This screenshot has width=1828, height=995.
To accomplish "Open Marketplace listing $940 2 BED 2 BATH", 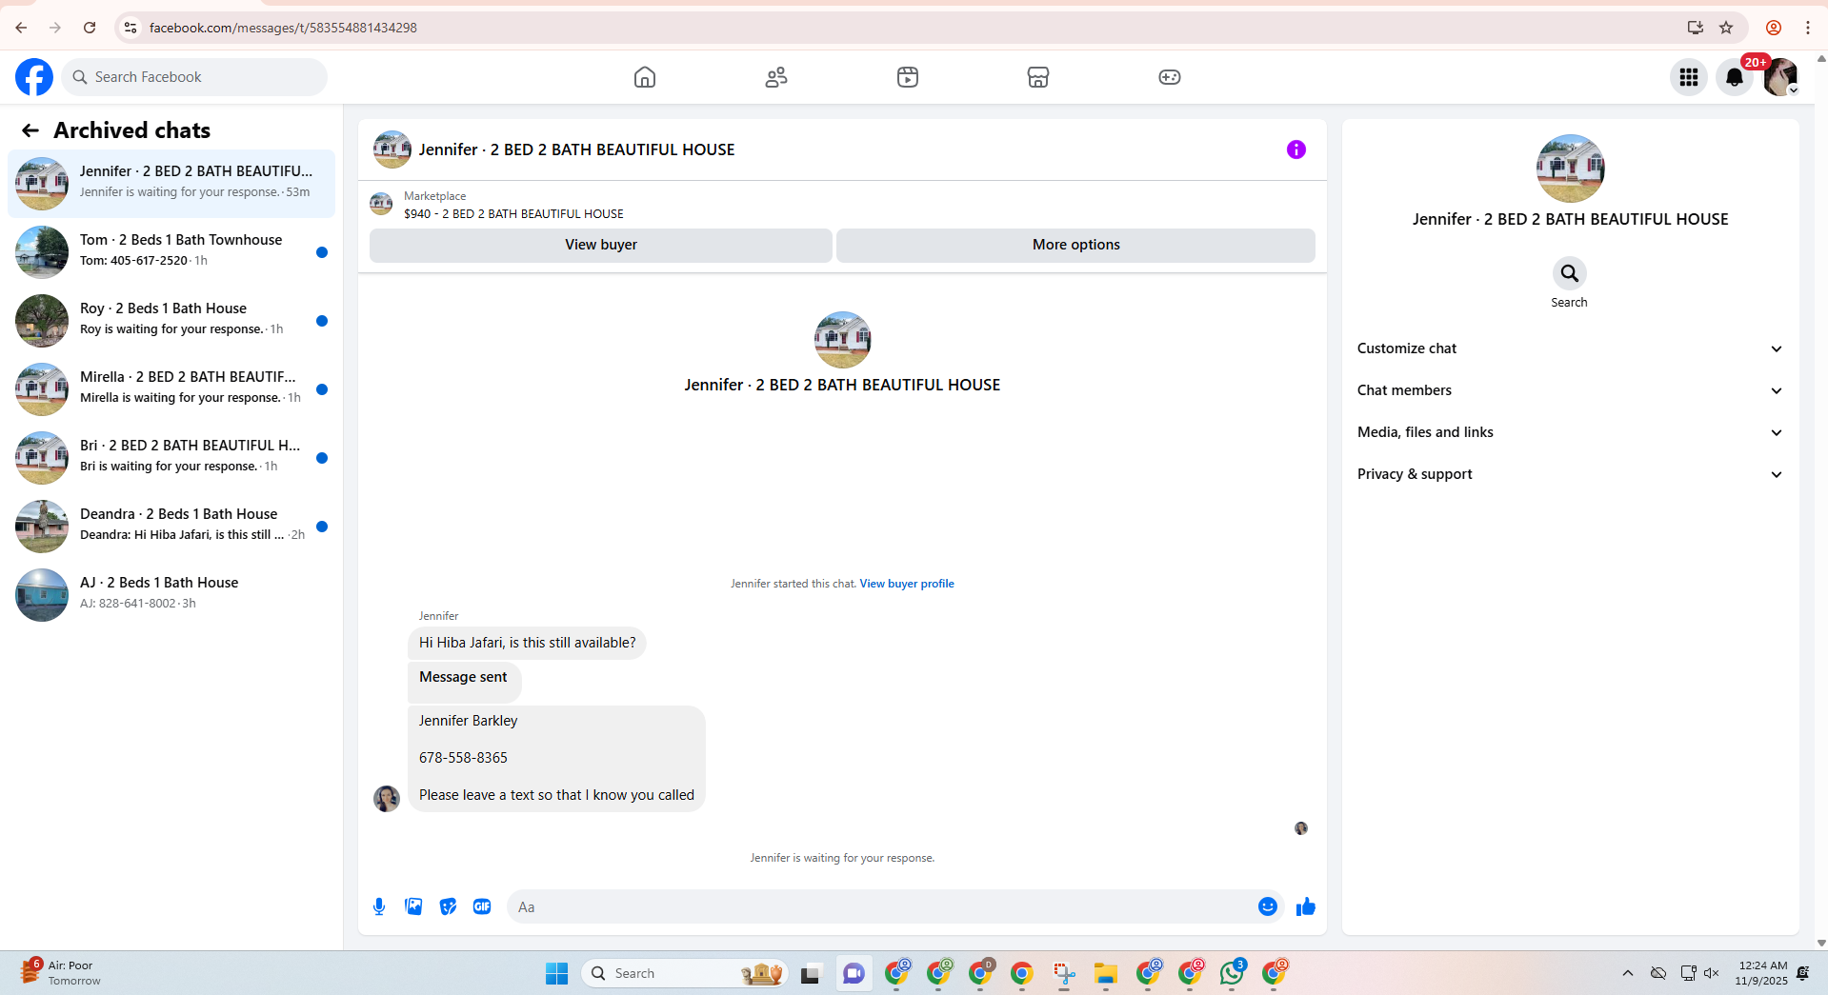I will tap(513, 214).
